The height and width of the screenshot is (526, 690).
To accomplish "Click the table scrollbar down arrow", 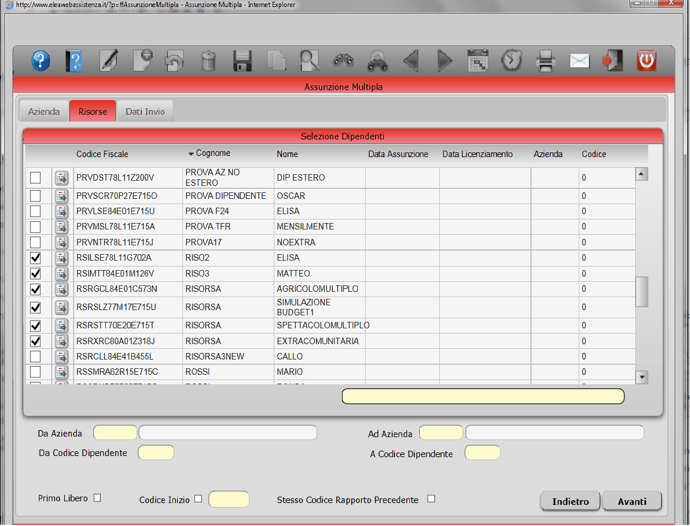I will click(x=642, y=377).
